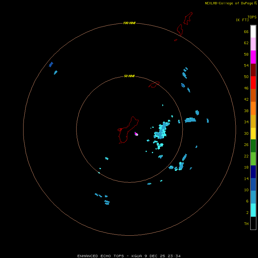Click legend value 46
The width and height of the screenshot is (258, 258).
tap(246, 88)
